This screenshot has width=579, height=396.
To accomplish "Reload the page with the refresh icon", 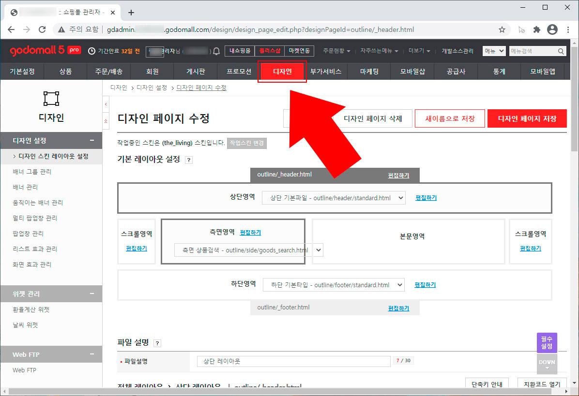I will tap(42, 29).
